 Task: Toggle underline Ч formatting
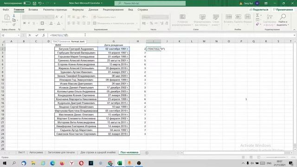point(33,23)
